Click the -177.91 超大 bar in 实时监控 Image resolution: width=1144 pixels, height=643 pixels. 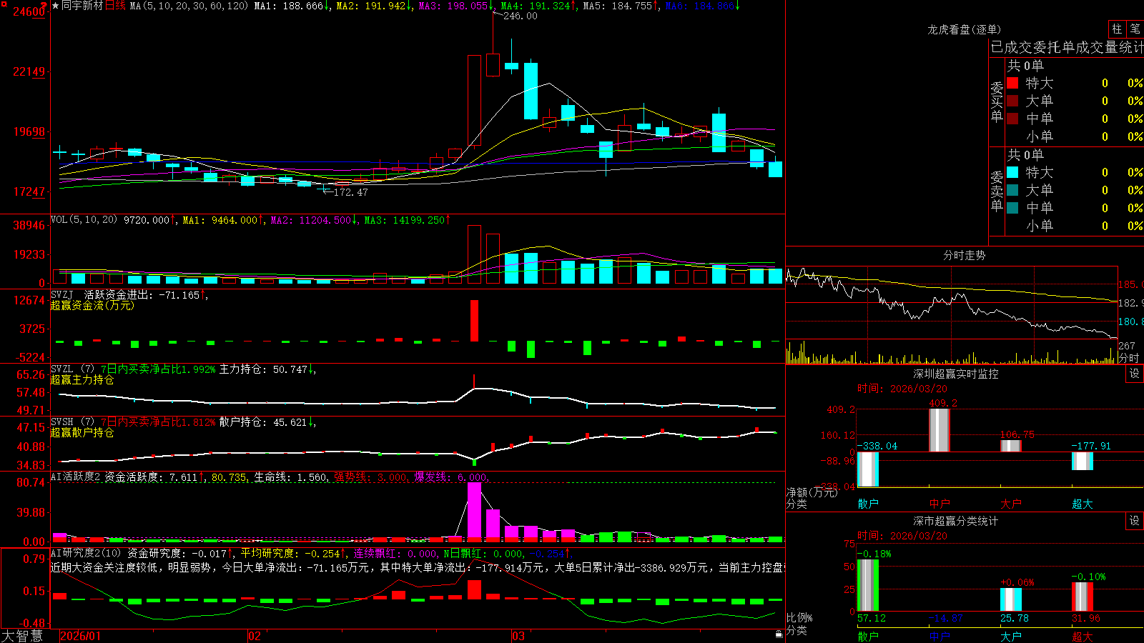[x=1083, y=461]
